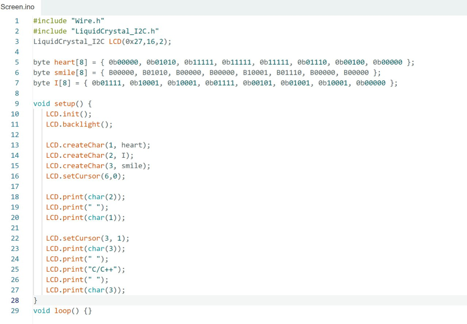The height and width of the screenshot is (324, 467).
Task: Click the void loop() function name
Action: tap(62, 311)
